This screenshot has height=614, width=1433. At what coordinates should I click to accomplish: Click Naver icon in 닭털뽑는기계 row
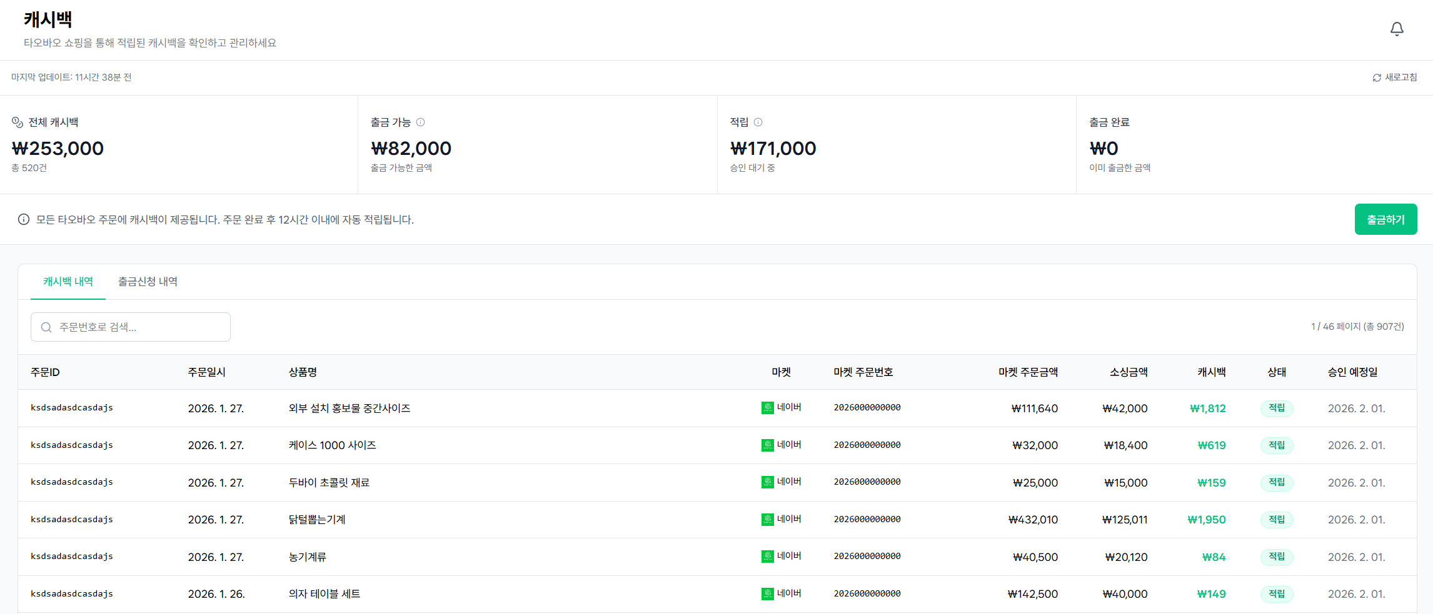pyautogui.click(x=768, y=520)
